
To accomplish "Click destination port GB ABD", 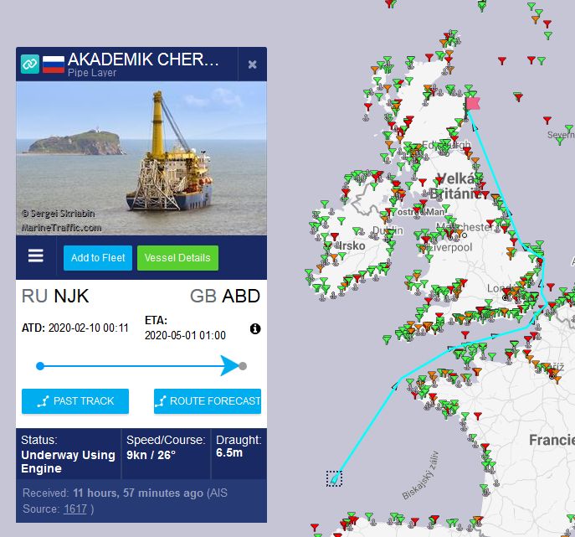I will pyautogui.click(x=225, y=296).
